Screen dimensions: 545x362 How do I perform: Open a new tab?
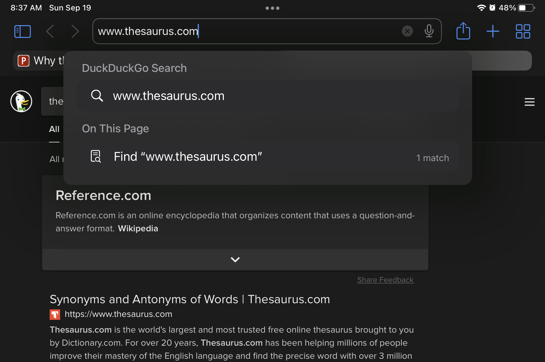pyautogui.click(x=493, y=31)
